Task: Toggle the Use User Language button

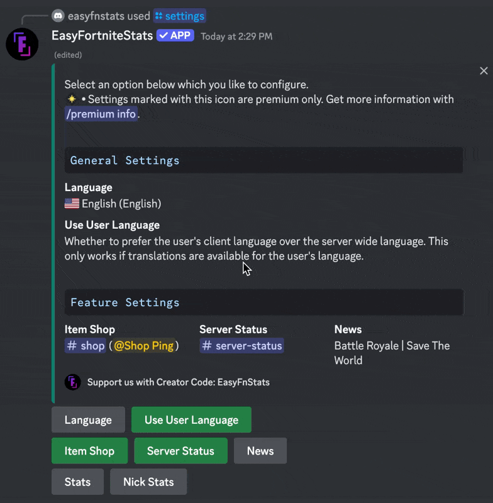Action: (191, 420)
